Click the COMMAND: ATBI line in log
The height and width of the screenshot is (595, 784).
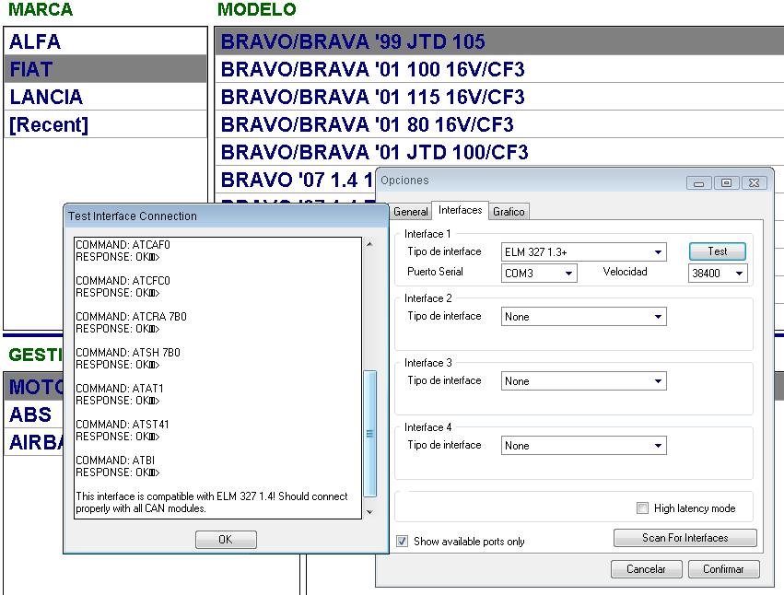point(115,460)
